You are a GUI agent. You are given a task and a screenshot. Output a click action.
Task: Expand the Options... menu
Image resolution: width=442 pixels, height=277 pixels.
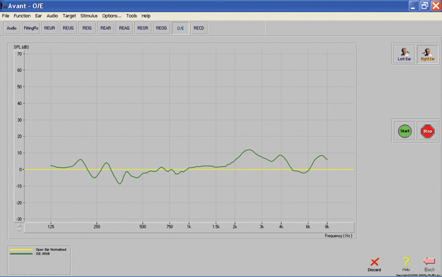[111, 16]
